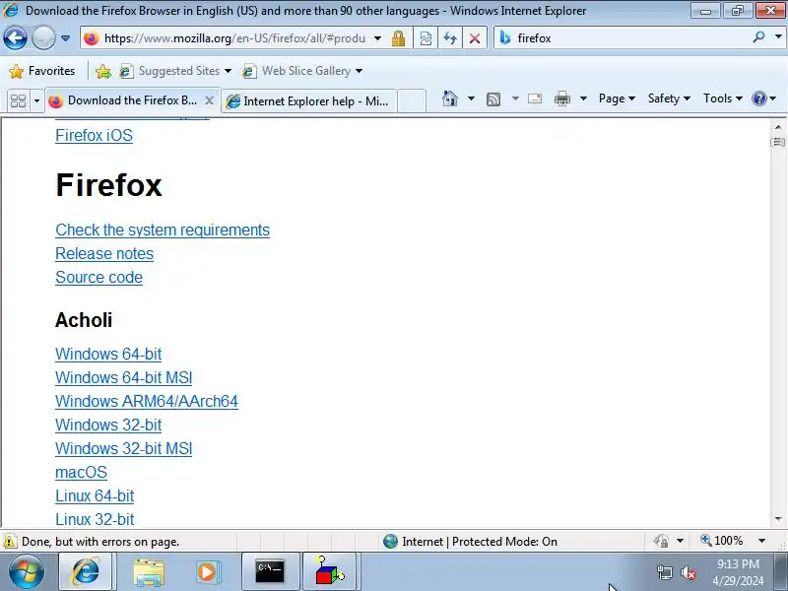This screenshot has height=591, width=788.
Task: Refresh the page with the Refresh icon
Action: point(450,38)
